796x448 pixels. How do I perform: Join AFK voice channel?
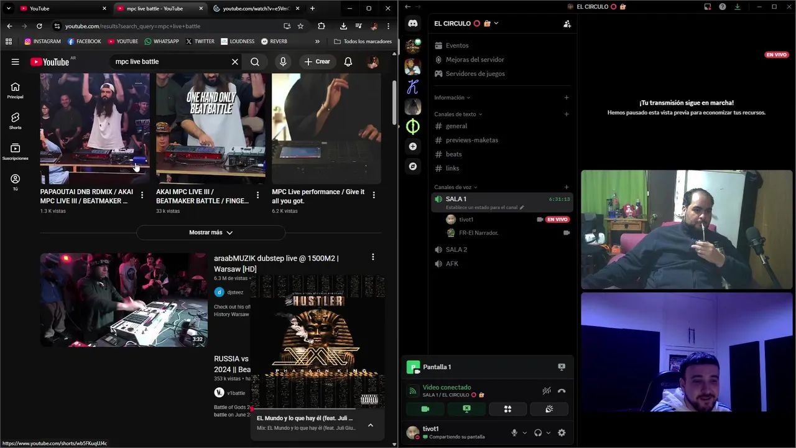[502, 264]
